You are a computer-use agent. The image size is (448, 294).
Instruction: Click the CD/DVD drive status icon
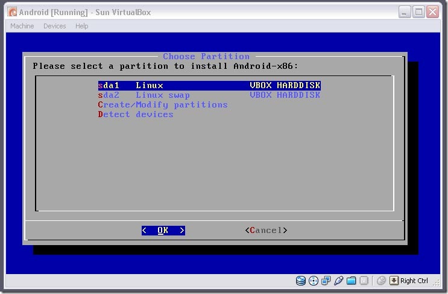coord(314,281)
